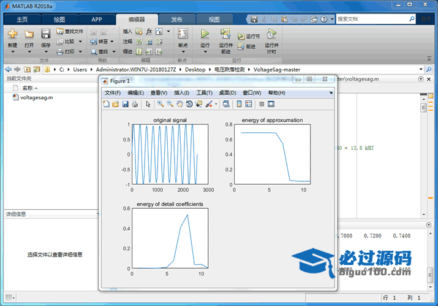Open Figure 1 窗口(W) menu
Image resolution: width=438 pixels, height=306 pixels.
tap(252, 93)
